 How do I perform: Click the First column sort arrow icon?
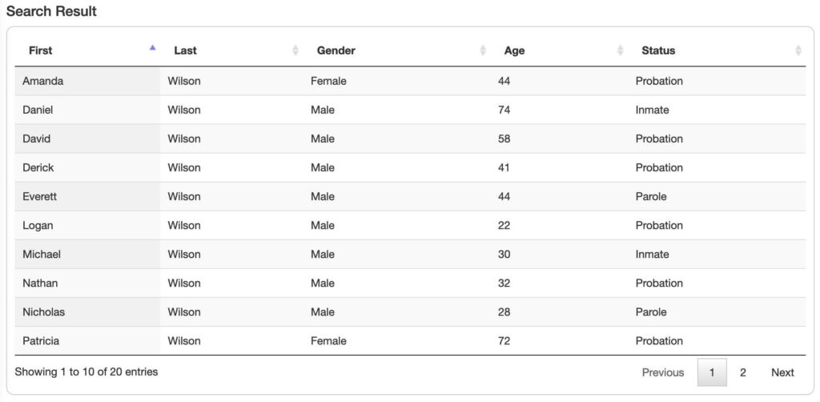pyautogui.click(x=152, y=50)
